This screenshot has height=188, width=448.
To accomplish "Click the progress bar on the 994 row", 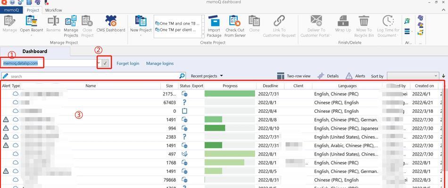I will click(x=230, y=128).
